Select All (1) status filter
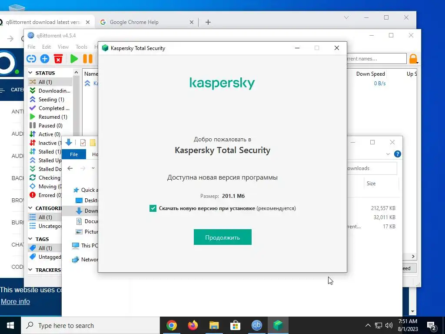The image size is (445, 334). 50,82
